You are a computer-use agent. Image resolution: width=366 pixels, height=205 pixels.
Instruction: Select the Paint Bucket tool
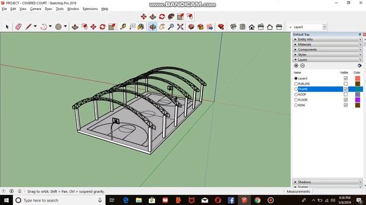[x=141, y=27]
